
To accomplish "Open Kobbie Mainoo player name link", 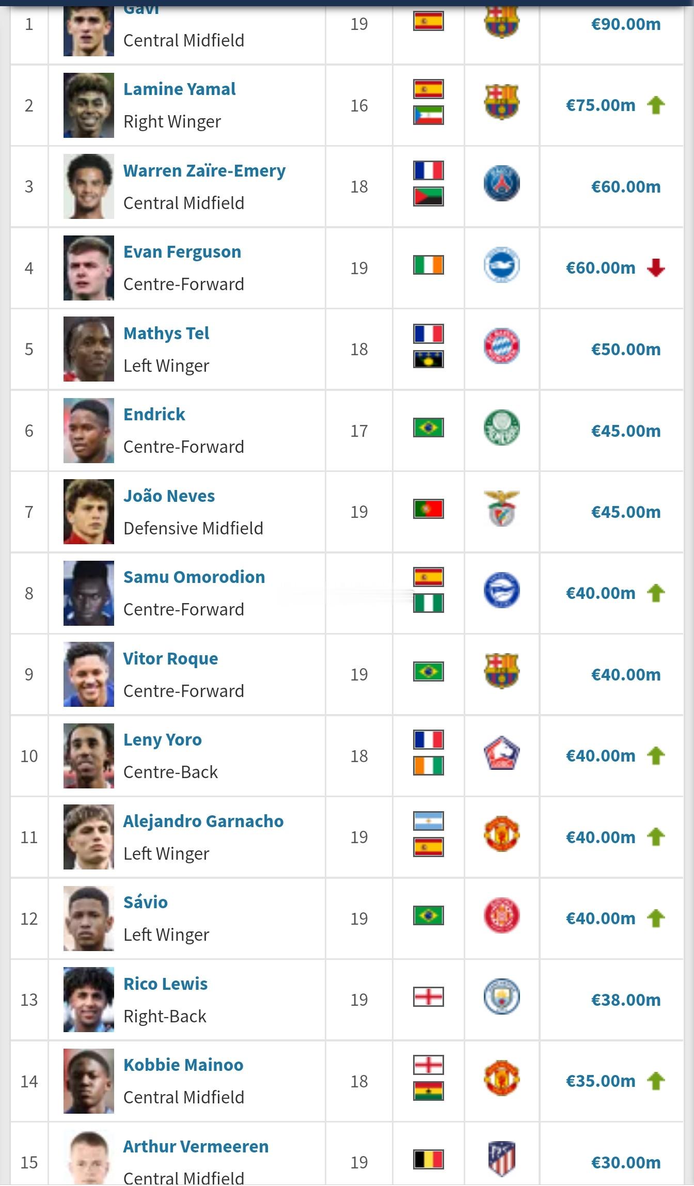I will point(183,1065).
